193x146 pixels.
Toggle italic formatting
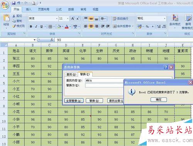click(x=36, y=27)
